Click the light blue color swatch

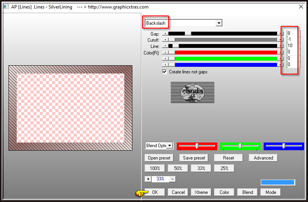tap(278, 182)
